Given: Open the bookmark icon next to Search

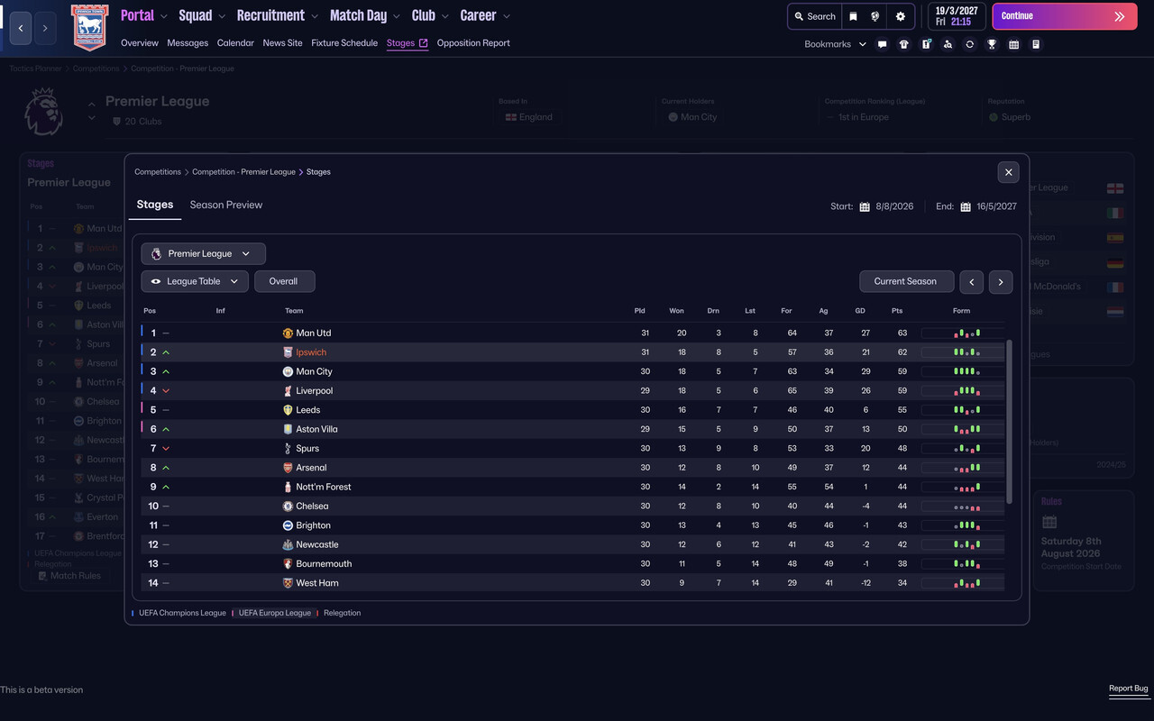Looking at the screenshot, I should pyautogui.click(x=853, y=16).
